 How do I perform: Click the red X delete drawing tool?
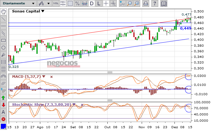pyautogui.click(x=3, y=119)
